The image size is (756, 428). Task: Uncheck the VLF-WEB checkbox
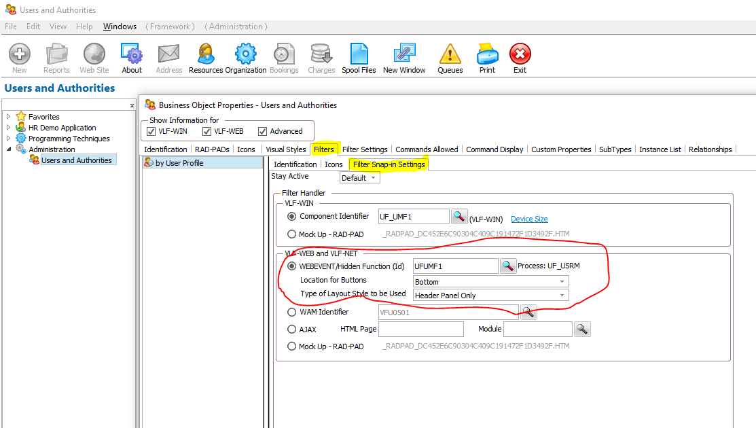click(207, 132)
